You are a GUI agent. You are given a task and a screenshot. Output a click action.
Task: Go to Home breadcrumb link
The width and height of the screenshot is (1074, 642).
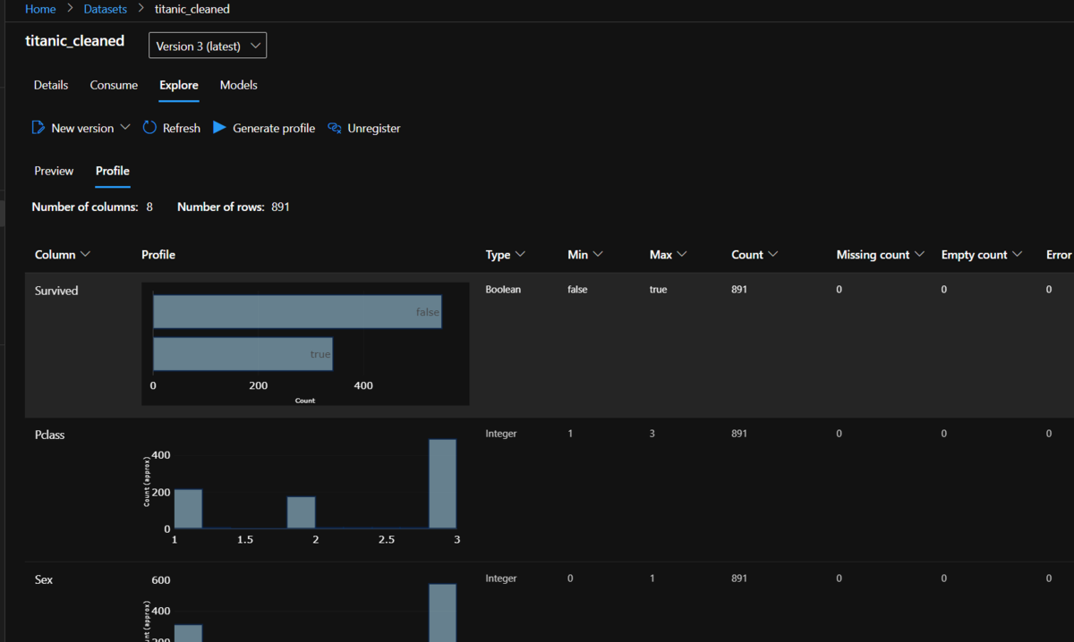40,9
